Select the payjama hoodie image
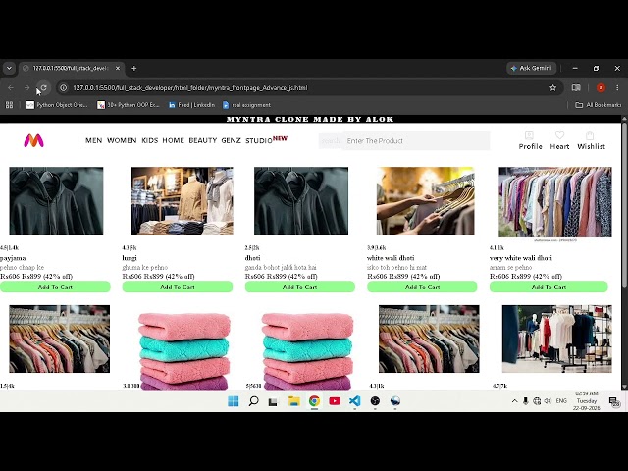628x471 pixels. [x=56, y=200]
